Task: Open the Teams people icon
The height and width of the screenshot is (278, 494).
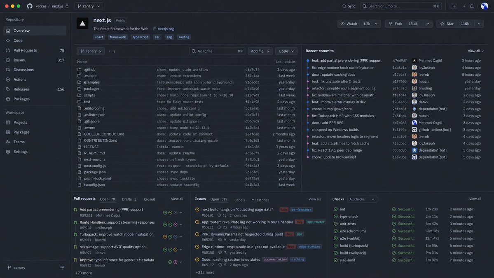Action: point(8,142)
